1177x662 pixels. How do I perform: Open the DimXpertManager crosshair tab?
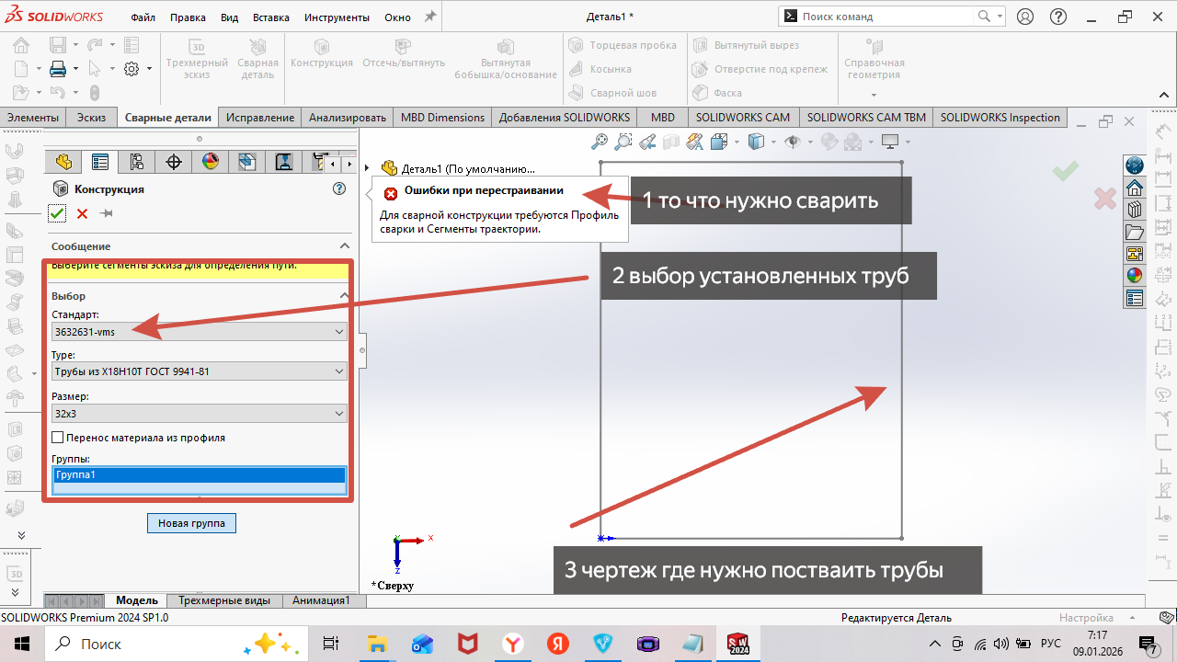(174, 163)
